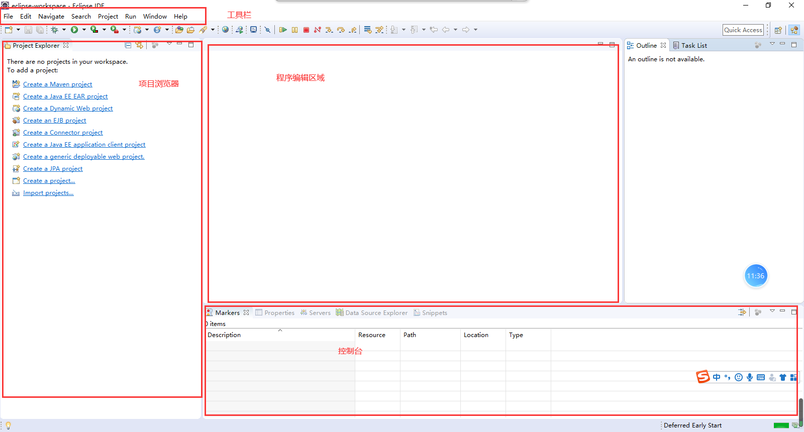Click the Create a Maven project link
The width and height of the screenshot is (804, 432).
coord(57,84)
